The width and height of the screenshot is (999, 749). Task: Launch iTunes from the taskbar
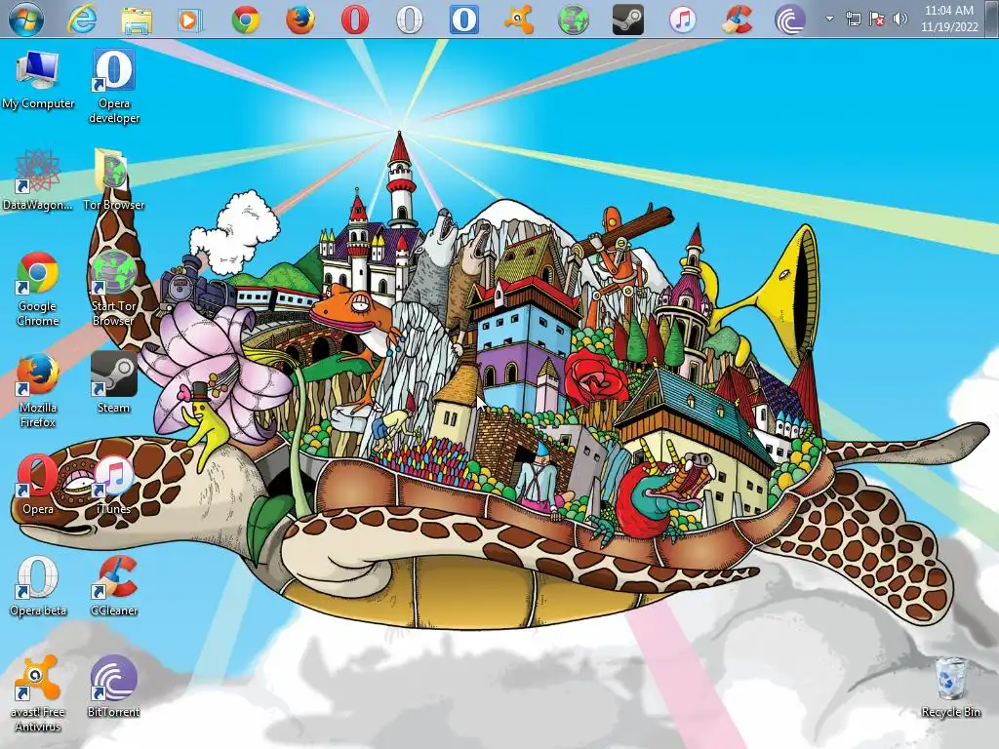[x=682, y=20]
